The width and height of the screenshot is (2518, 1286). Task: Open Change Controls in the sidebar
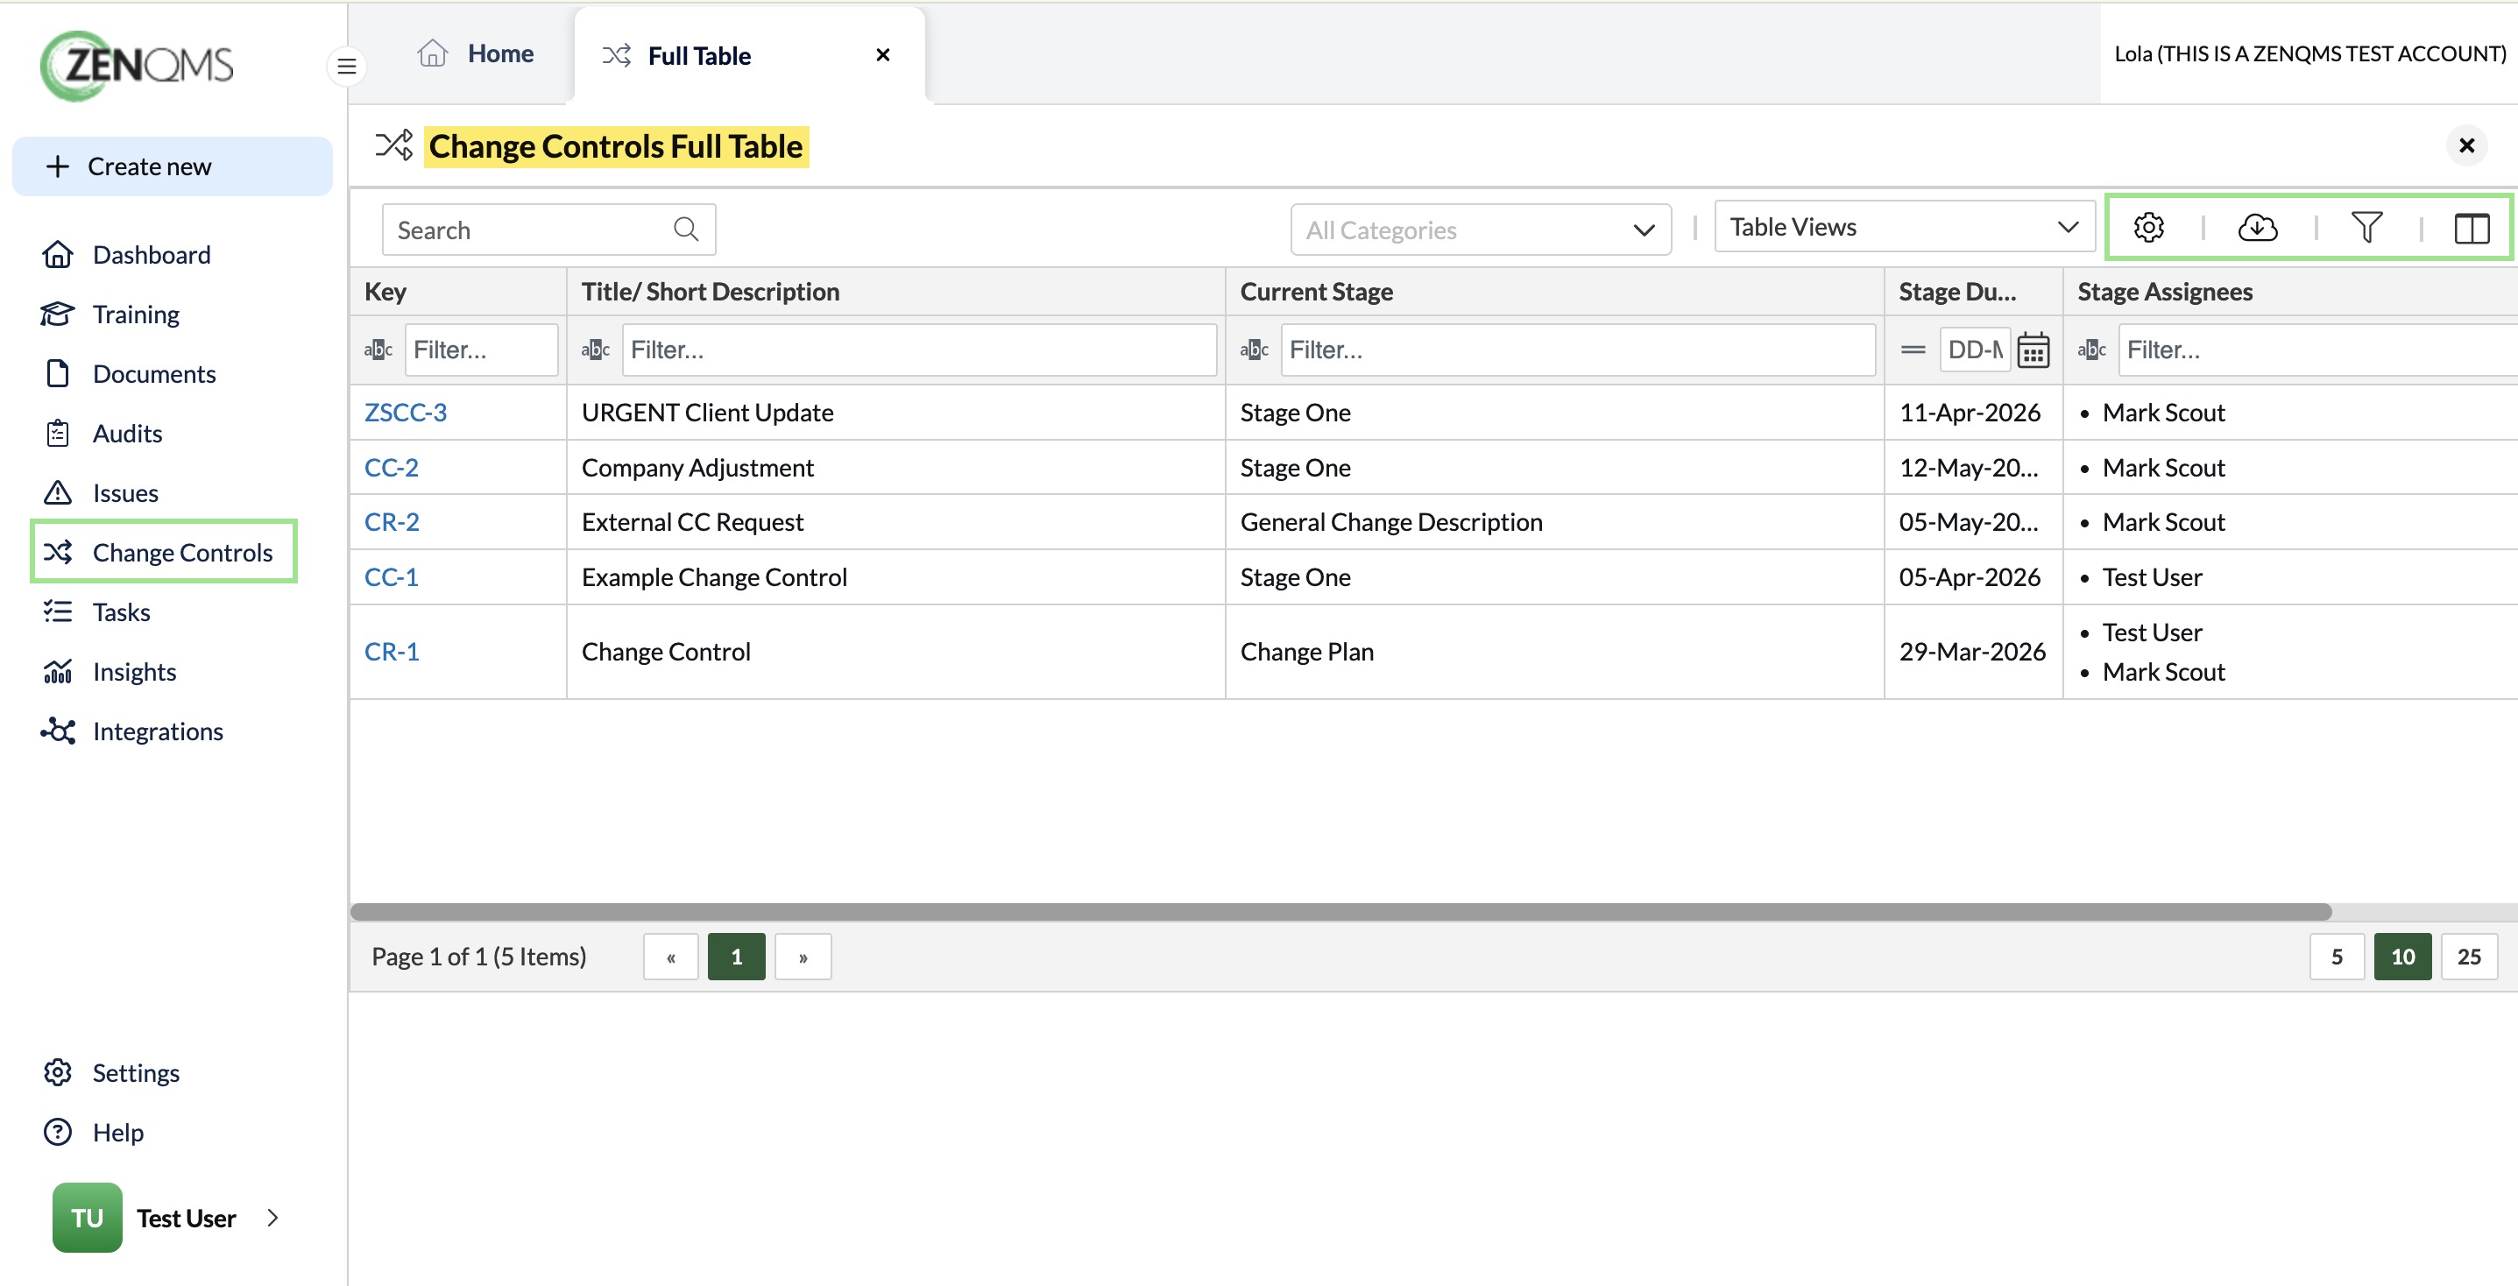tap(164, 552)
